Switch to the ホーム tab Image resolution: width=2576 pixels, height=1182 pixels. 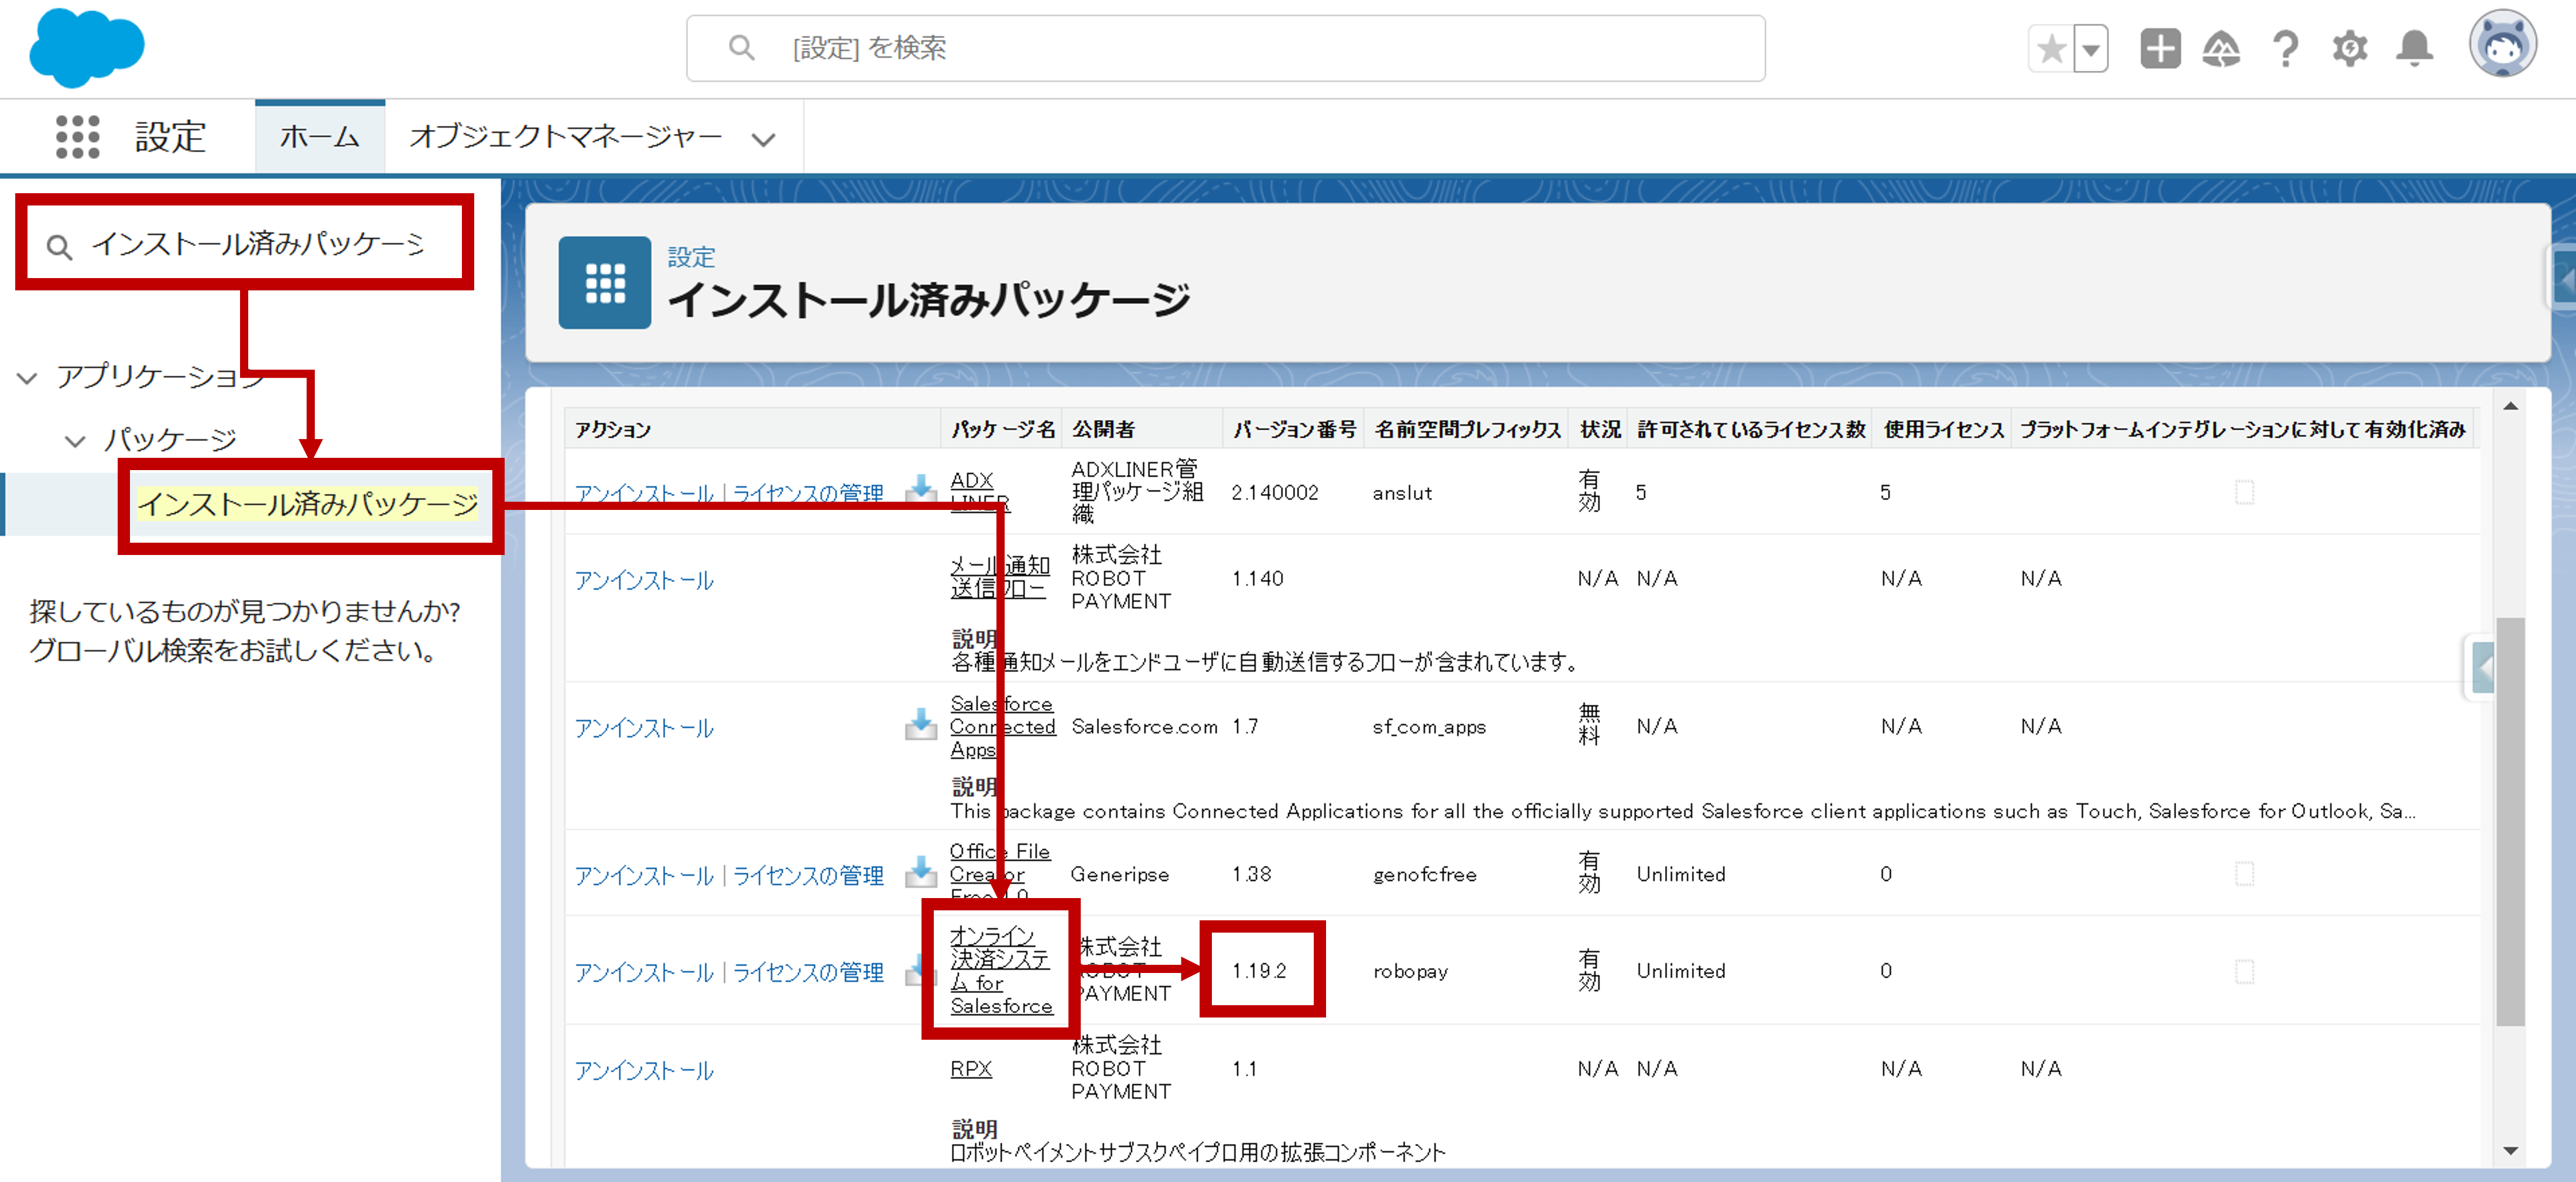(x=319, y=137)
